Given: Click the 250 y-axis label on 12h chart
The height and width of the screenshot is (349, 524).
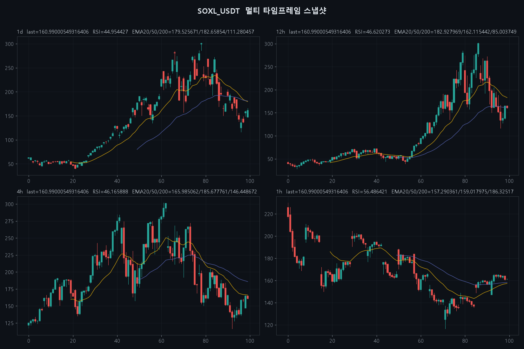Looking at the screenshot, I should 269,67.
